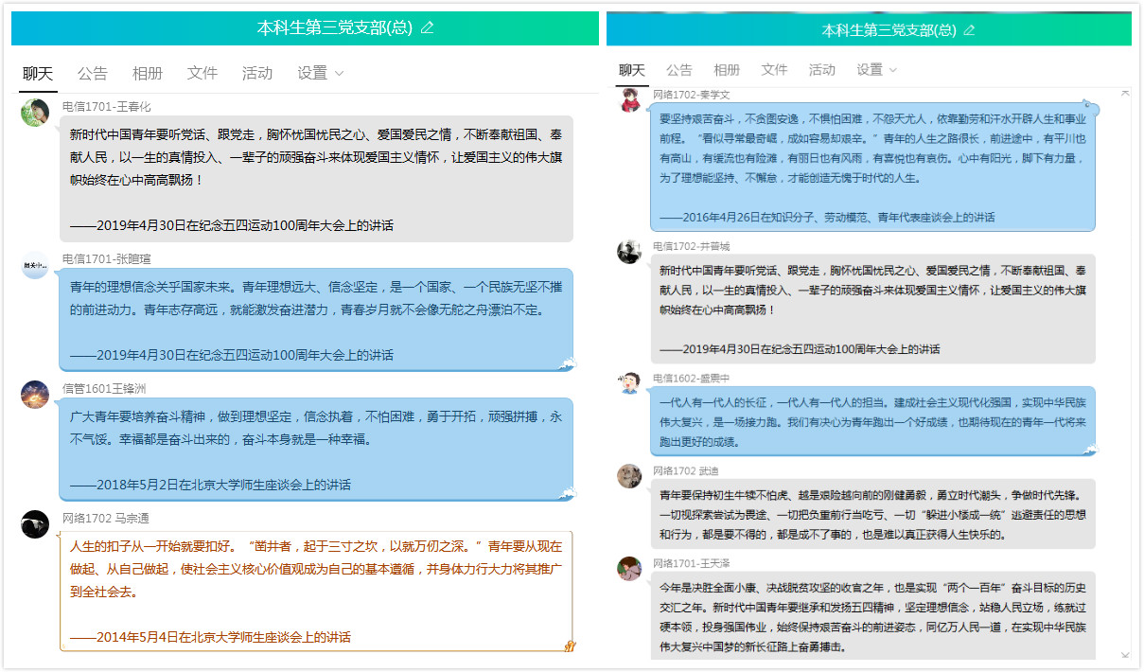Select 文件 tab in right panel
Screen dimensions: 1144x672
click(x=774, y=70)
